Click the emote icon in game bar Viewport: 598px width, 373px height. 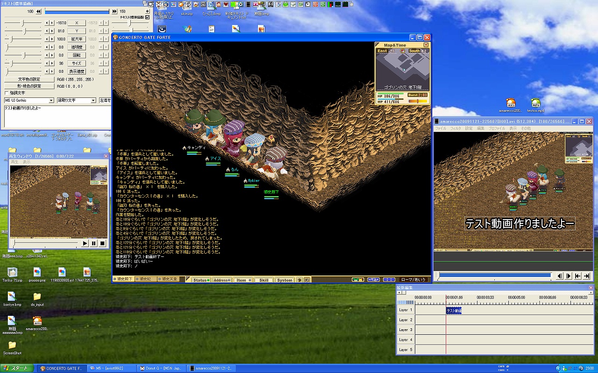point(299,280)
